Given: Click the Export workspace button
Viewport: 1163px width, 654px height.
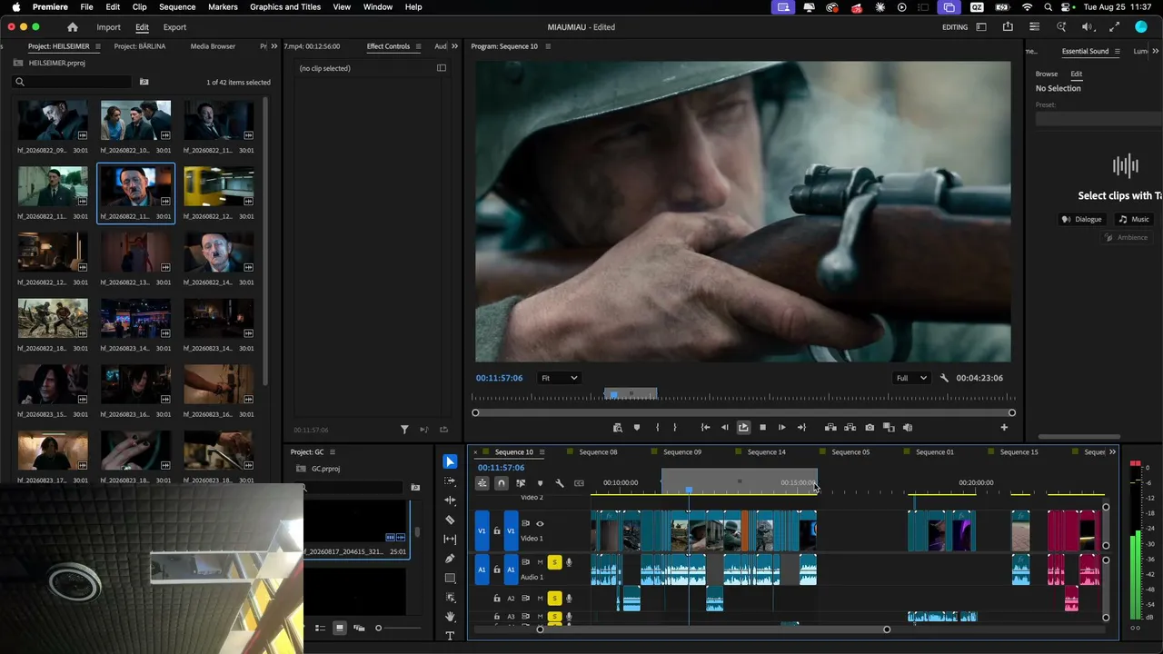Looking at the screenshot, I should pos(174,27).
